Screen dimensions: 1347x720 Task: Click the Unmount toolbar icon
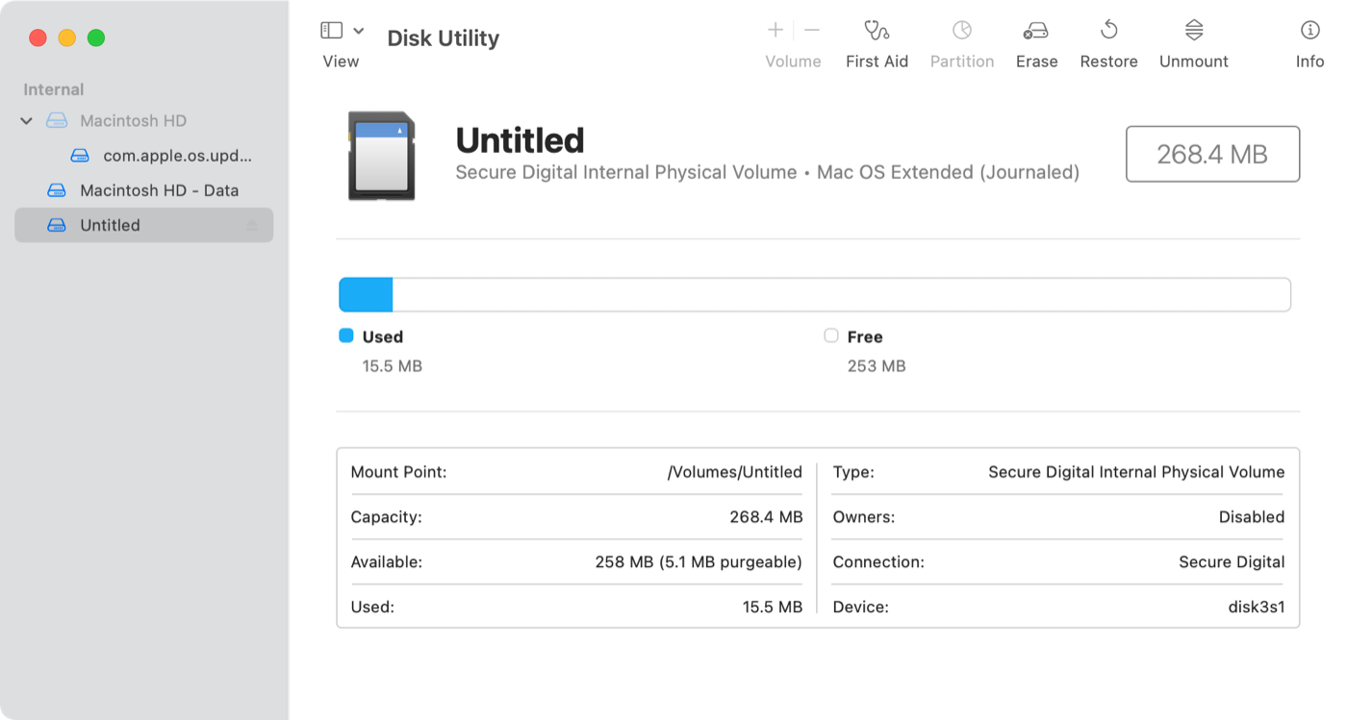click(x=1194, y=30)
